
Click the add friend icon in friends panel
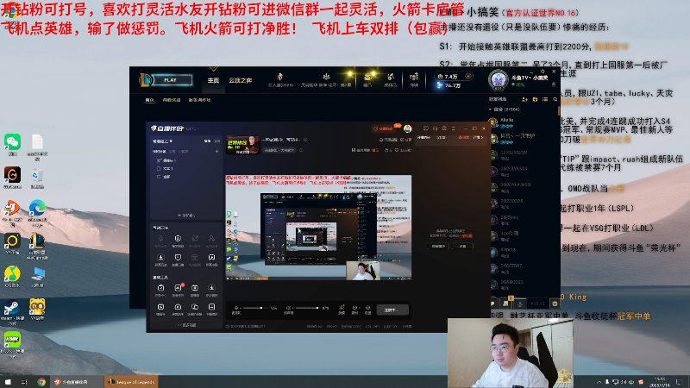click(x=524, y=99)
